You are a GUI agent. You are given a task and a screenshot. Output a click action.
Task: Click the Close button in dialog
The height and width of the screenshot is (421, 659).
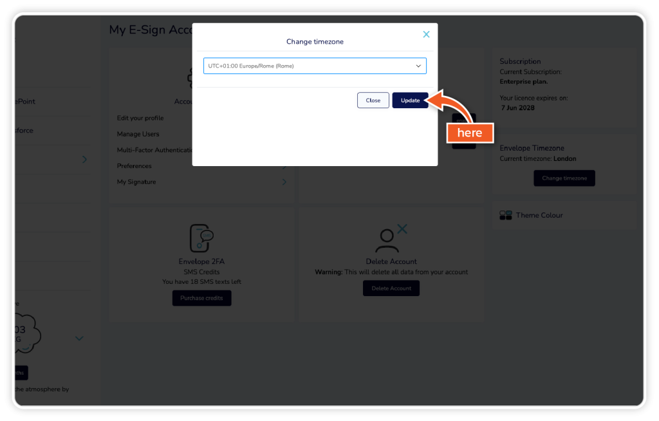point(373,100)
